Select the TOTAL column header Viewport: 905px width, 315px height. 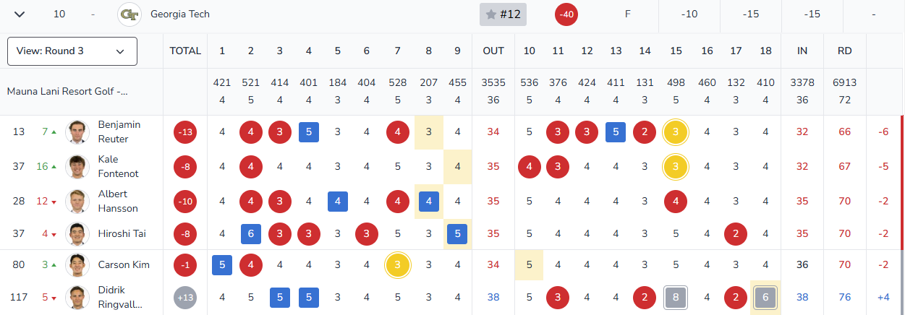coord(185,51)
